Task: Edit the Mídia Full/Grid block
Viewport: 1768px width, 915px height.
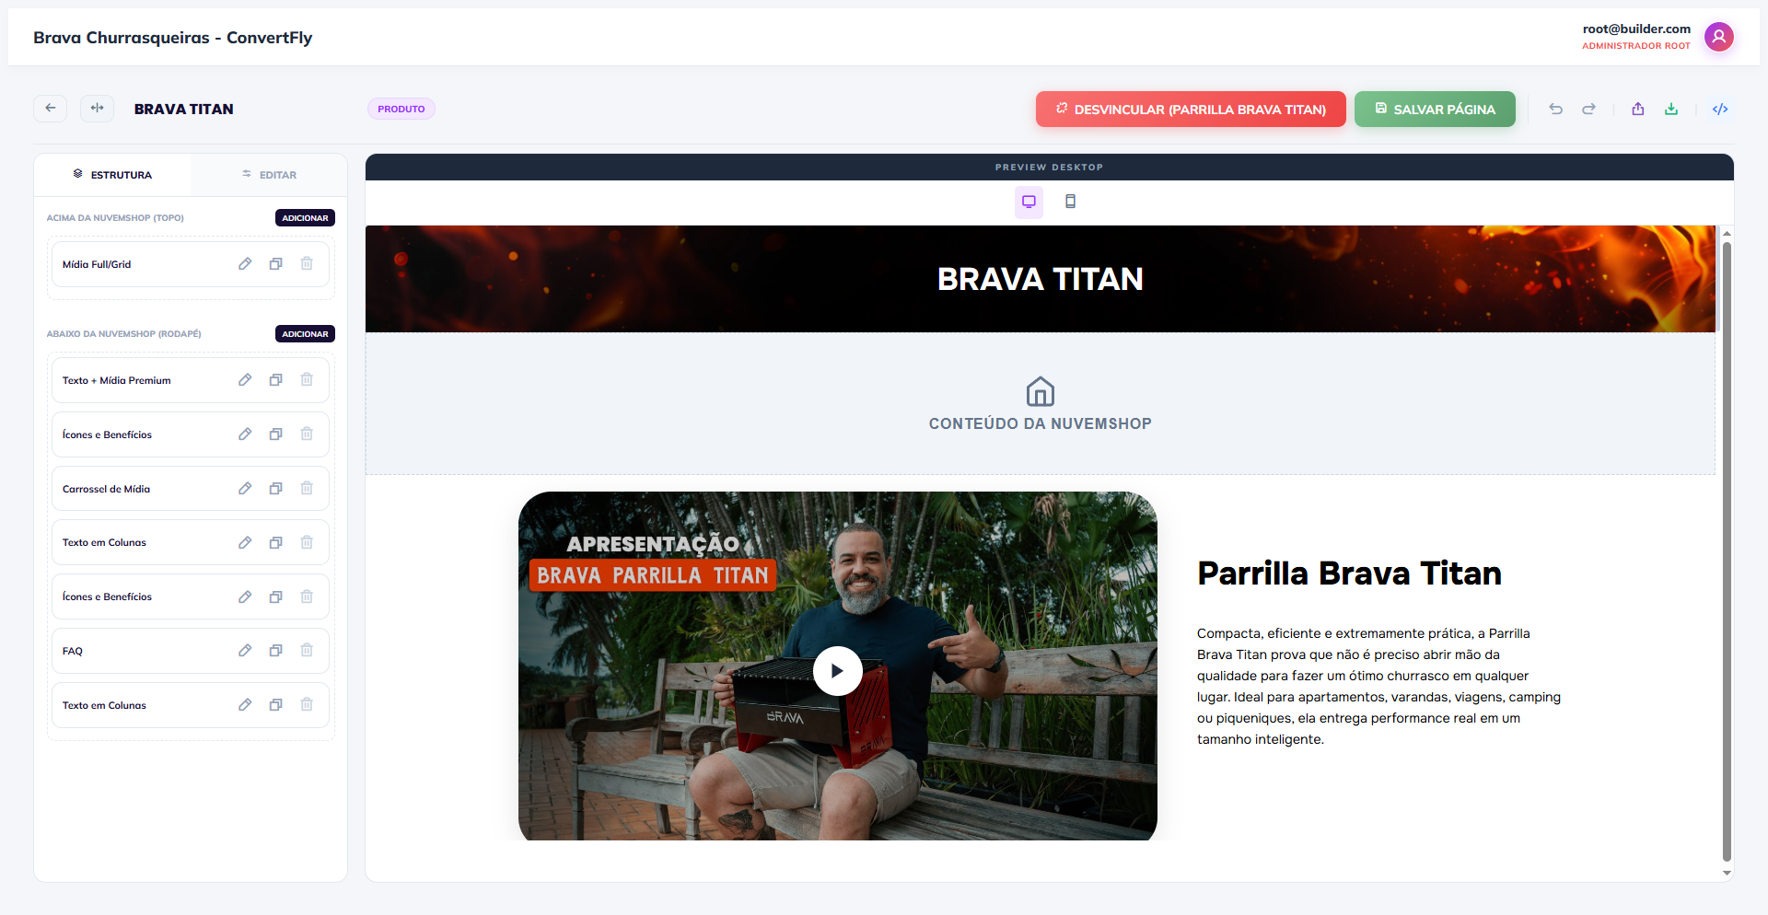Action: coord(245,264)
